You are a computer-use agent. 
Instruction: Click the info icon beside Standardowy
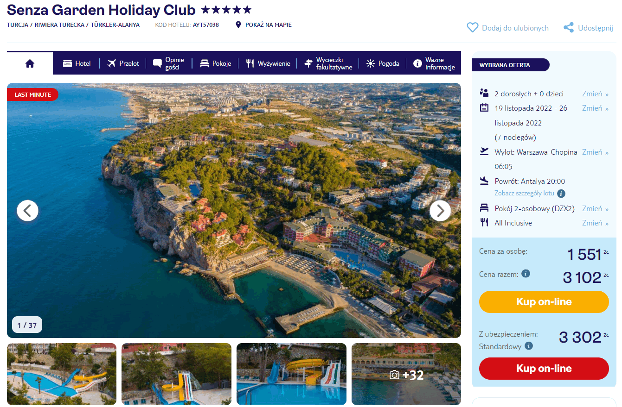tap(528, 346)
